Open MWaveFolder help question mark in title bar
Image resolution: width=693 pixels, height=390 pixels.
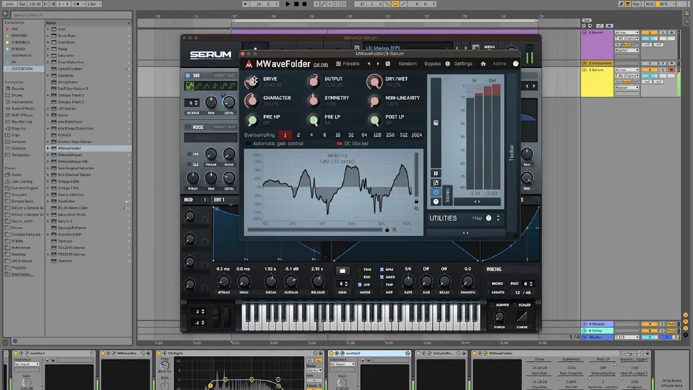point(515,63)
